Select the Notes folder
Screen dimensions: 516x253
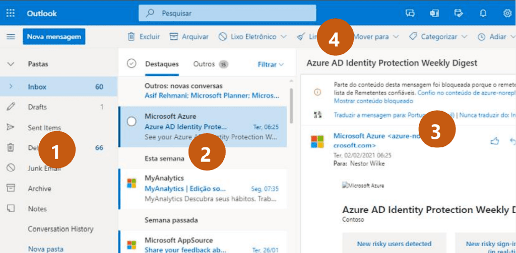pyautogui.click(x=58, y=209)
